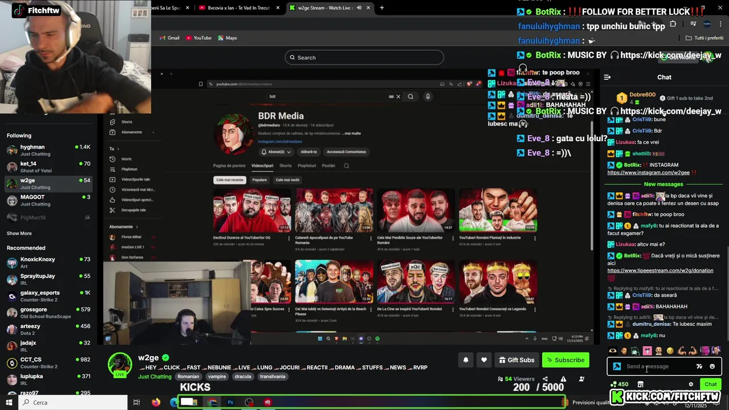Click the share stream icon
The width and height of the screenshot is (729, 410).
point(545,379)
